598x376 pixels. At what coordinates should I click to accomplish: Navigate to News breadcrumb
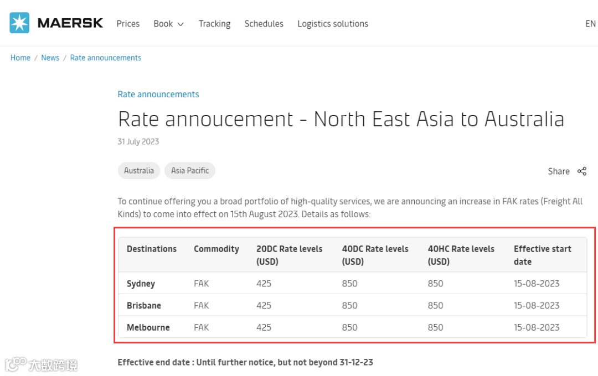(50, 58)
